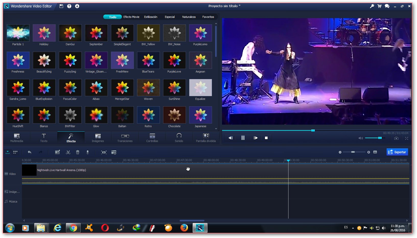Fit timeline to window icon
The width and height of the screenshot is (417, 238).
[x=375, y=152]
